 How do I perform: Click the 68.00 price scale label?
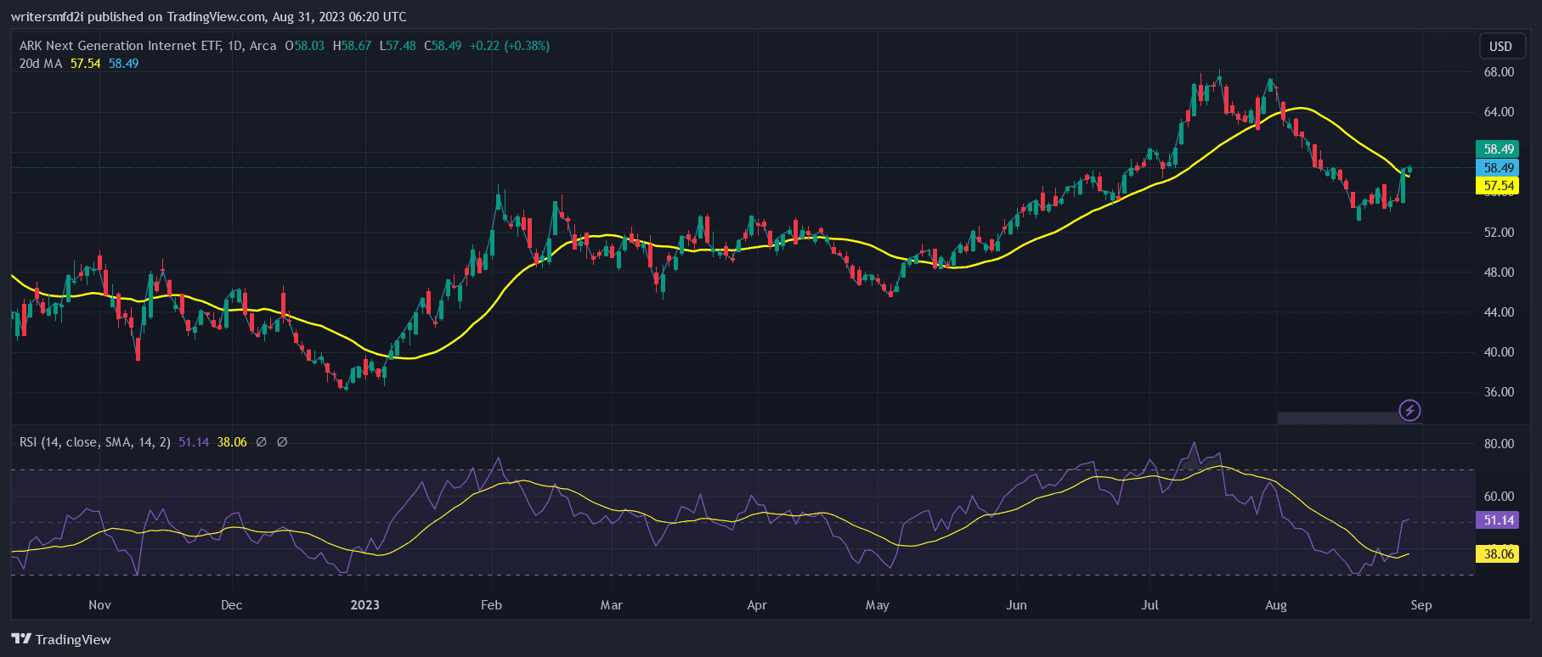(x=1499, y=72)
